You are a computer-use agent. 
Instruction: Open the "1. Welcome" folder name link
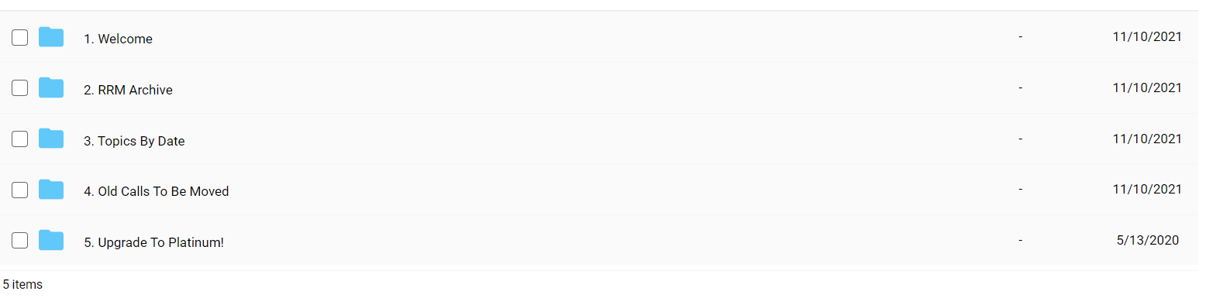click(x=118, y=39)
